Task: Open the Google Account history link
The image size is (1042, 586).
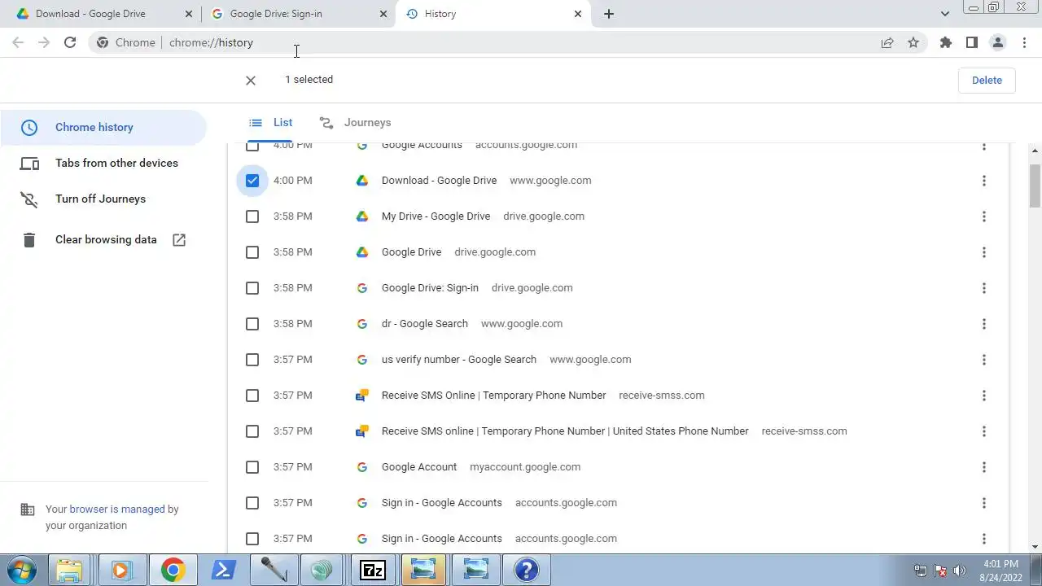Action: tap(419, 467)
